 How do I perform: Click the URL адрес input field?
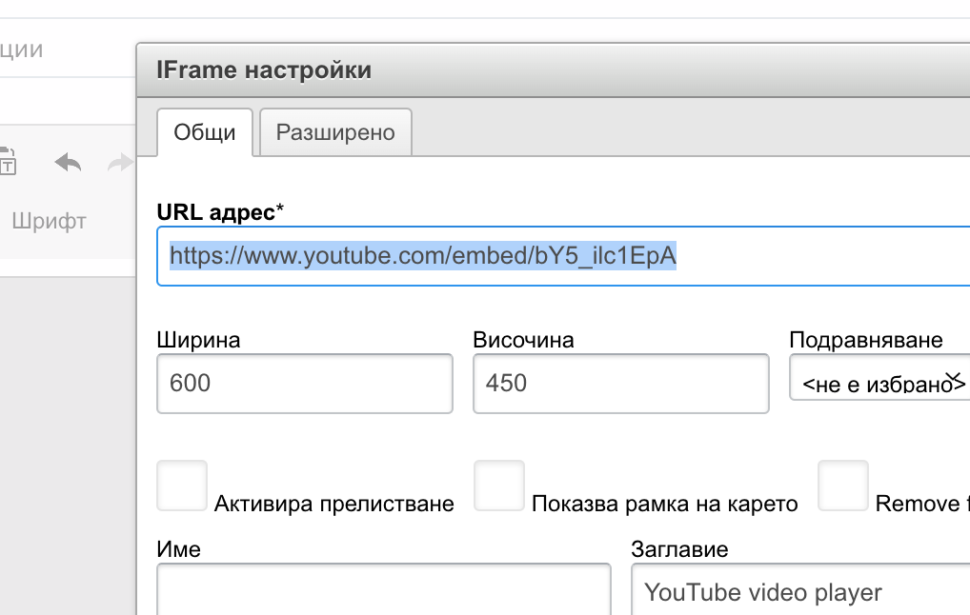point(563,256)
